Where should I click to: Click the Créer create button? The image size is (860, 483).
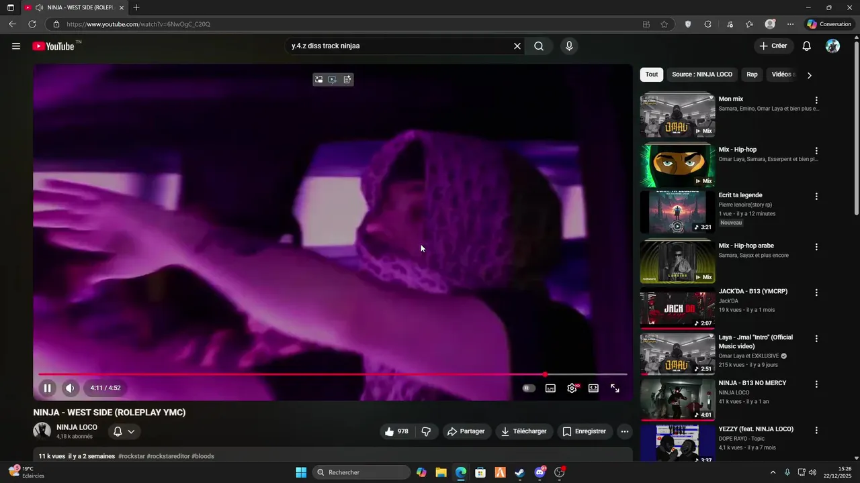pyautogui.click(x=773, y=46)
